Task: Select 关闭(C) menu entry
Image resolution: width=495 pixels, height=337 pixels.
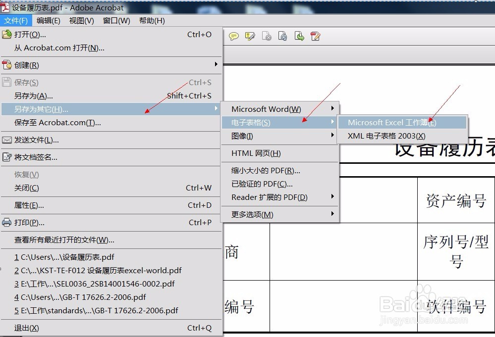Action: click(111, 188)
